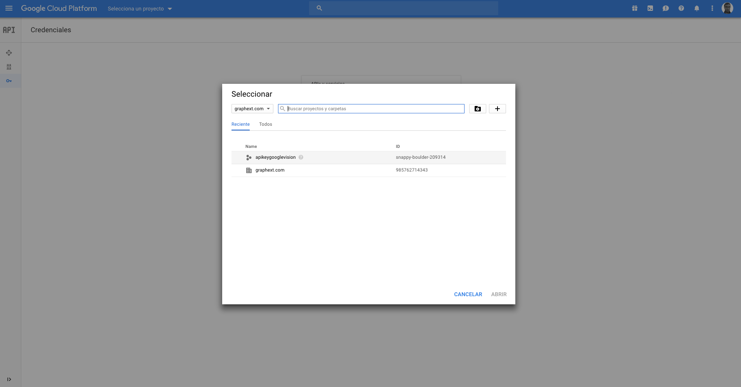Click the Google Cloud Platform logo
The height and width of the screenshot is (387, 741).
coord(59,9)
